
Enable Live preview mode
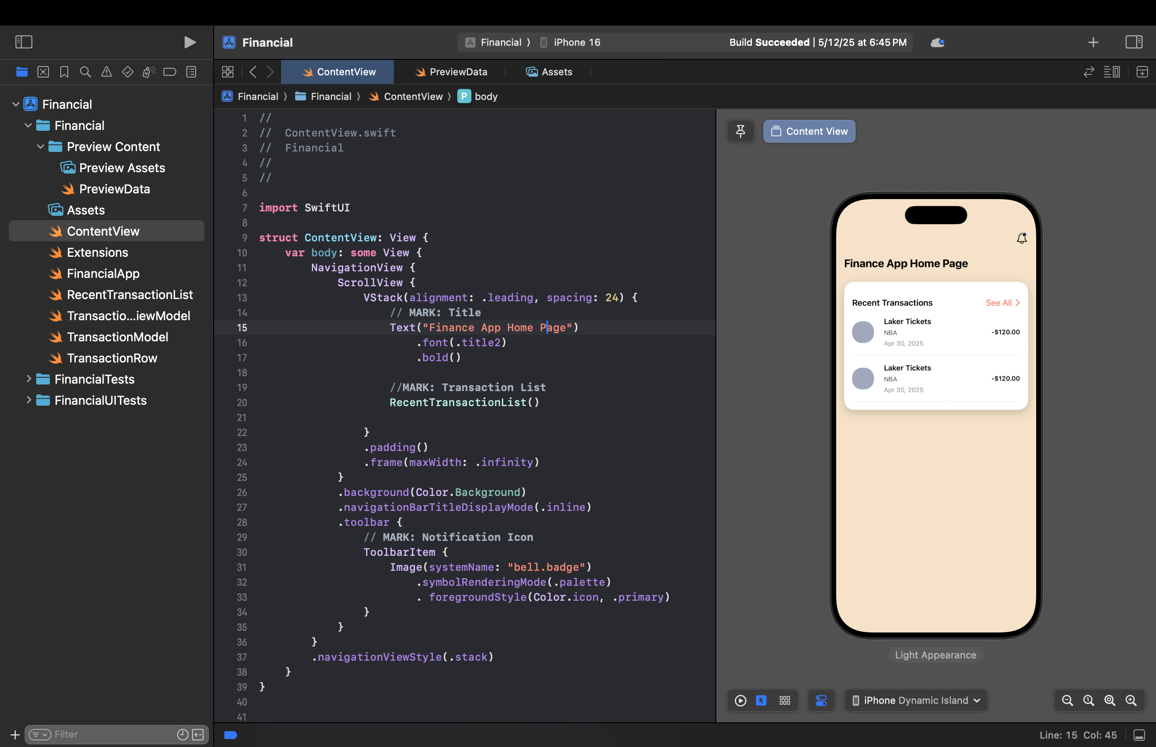(740, 700)
